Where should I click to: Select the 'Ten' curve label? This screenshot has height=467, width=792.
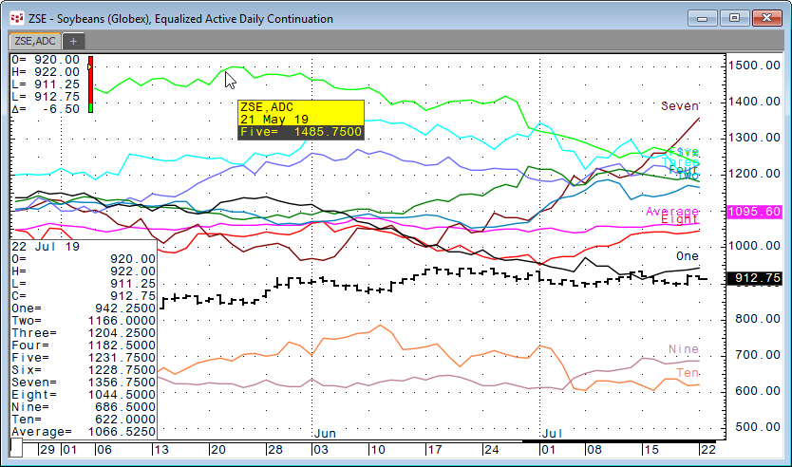(686, 374)
